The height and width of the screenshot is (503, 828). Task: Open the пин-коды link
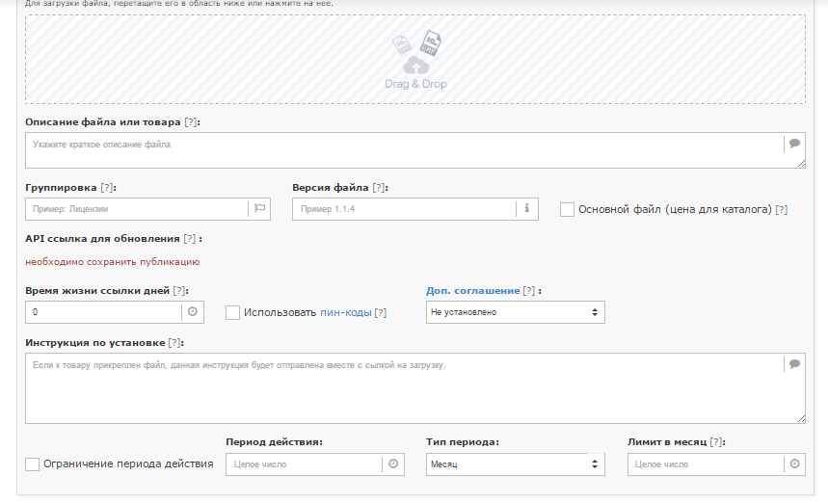click(x=345, y=312)
